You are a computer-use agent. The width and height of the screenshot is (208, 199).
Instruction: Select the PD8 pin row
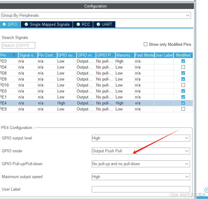click(x=96, y=73)
